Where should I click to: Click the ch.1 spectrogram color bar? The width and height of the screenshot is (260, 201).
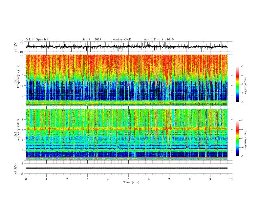pos(237,84)
